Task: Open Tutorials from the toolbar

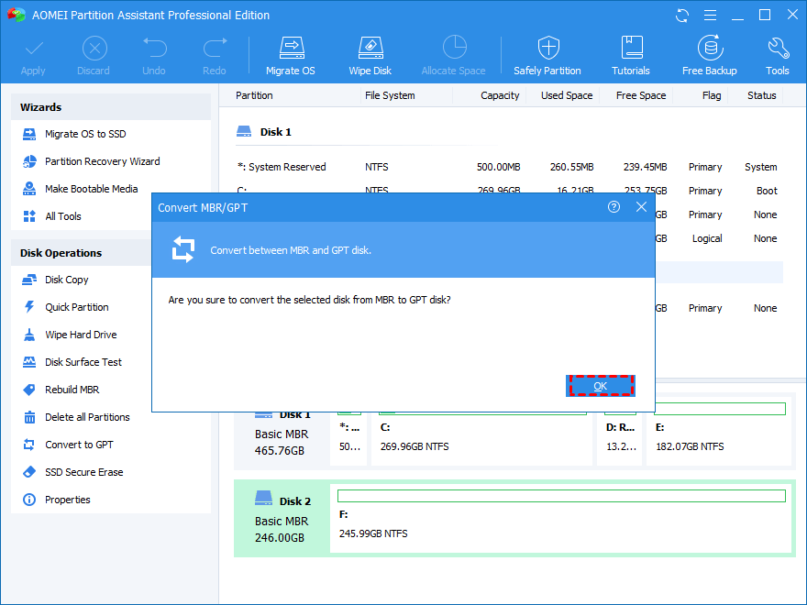Action: [x=631, y=56]
